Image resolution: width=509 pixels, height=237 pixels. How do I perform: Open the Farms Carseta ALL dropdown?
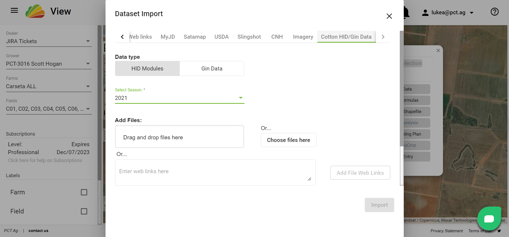(49, 86)
